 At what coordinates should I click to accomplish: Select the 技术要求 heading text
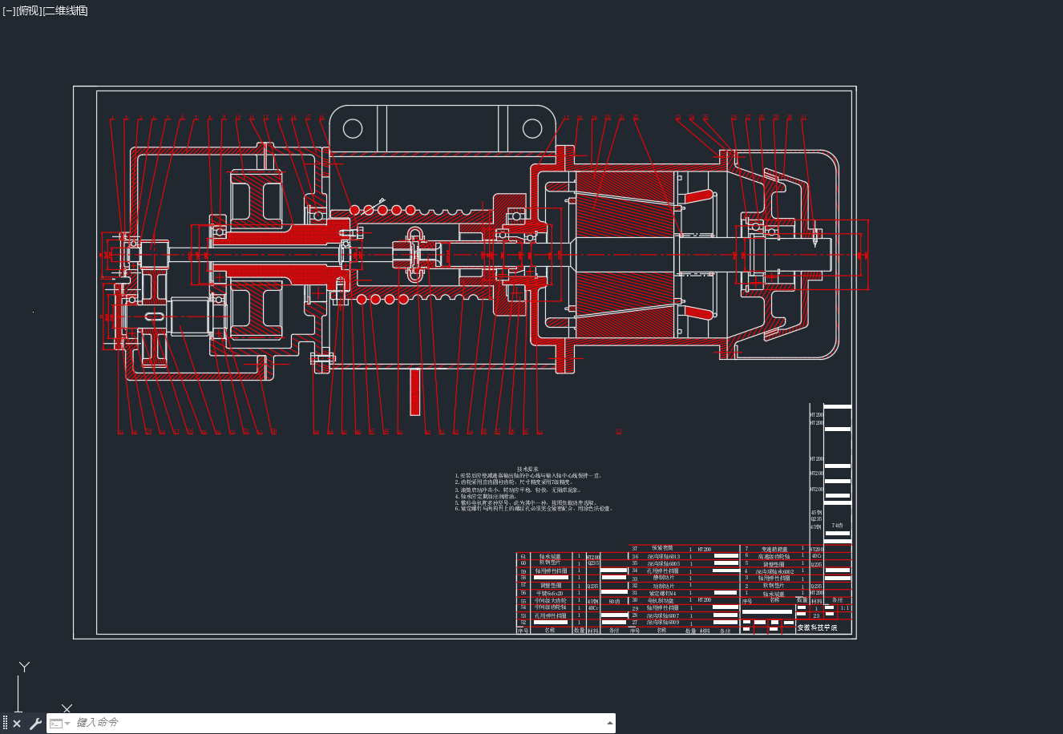click(527, 469)
